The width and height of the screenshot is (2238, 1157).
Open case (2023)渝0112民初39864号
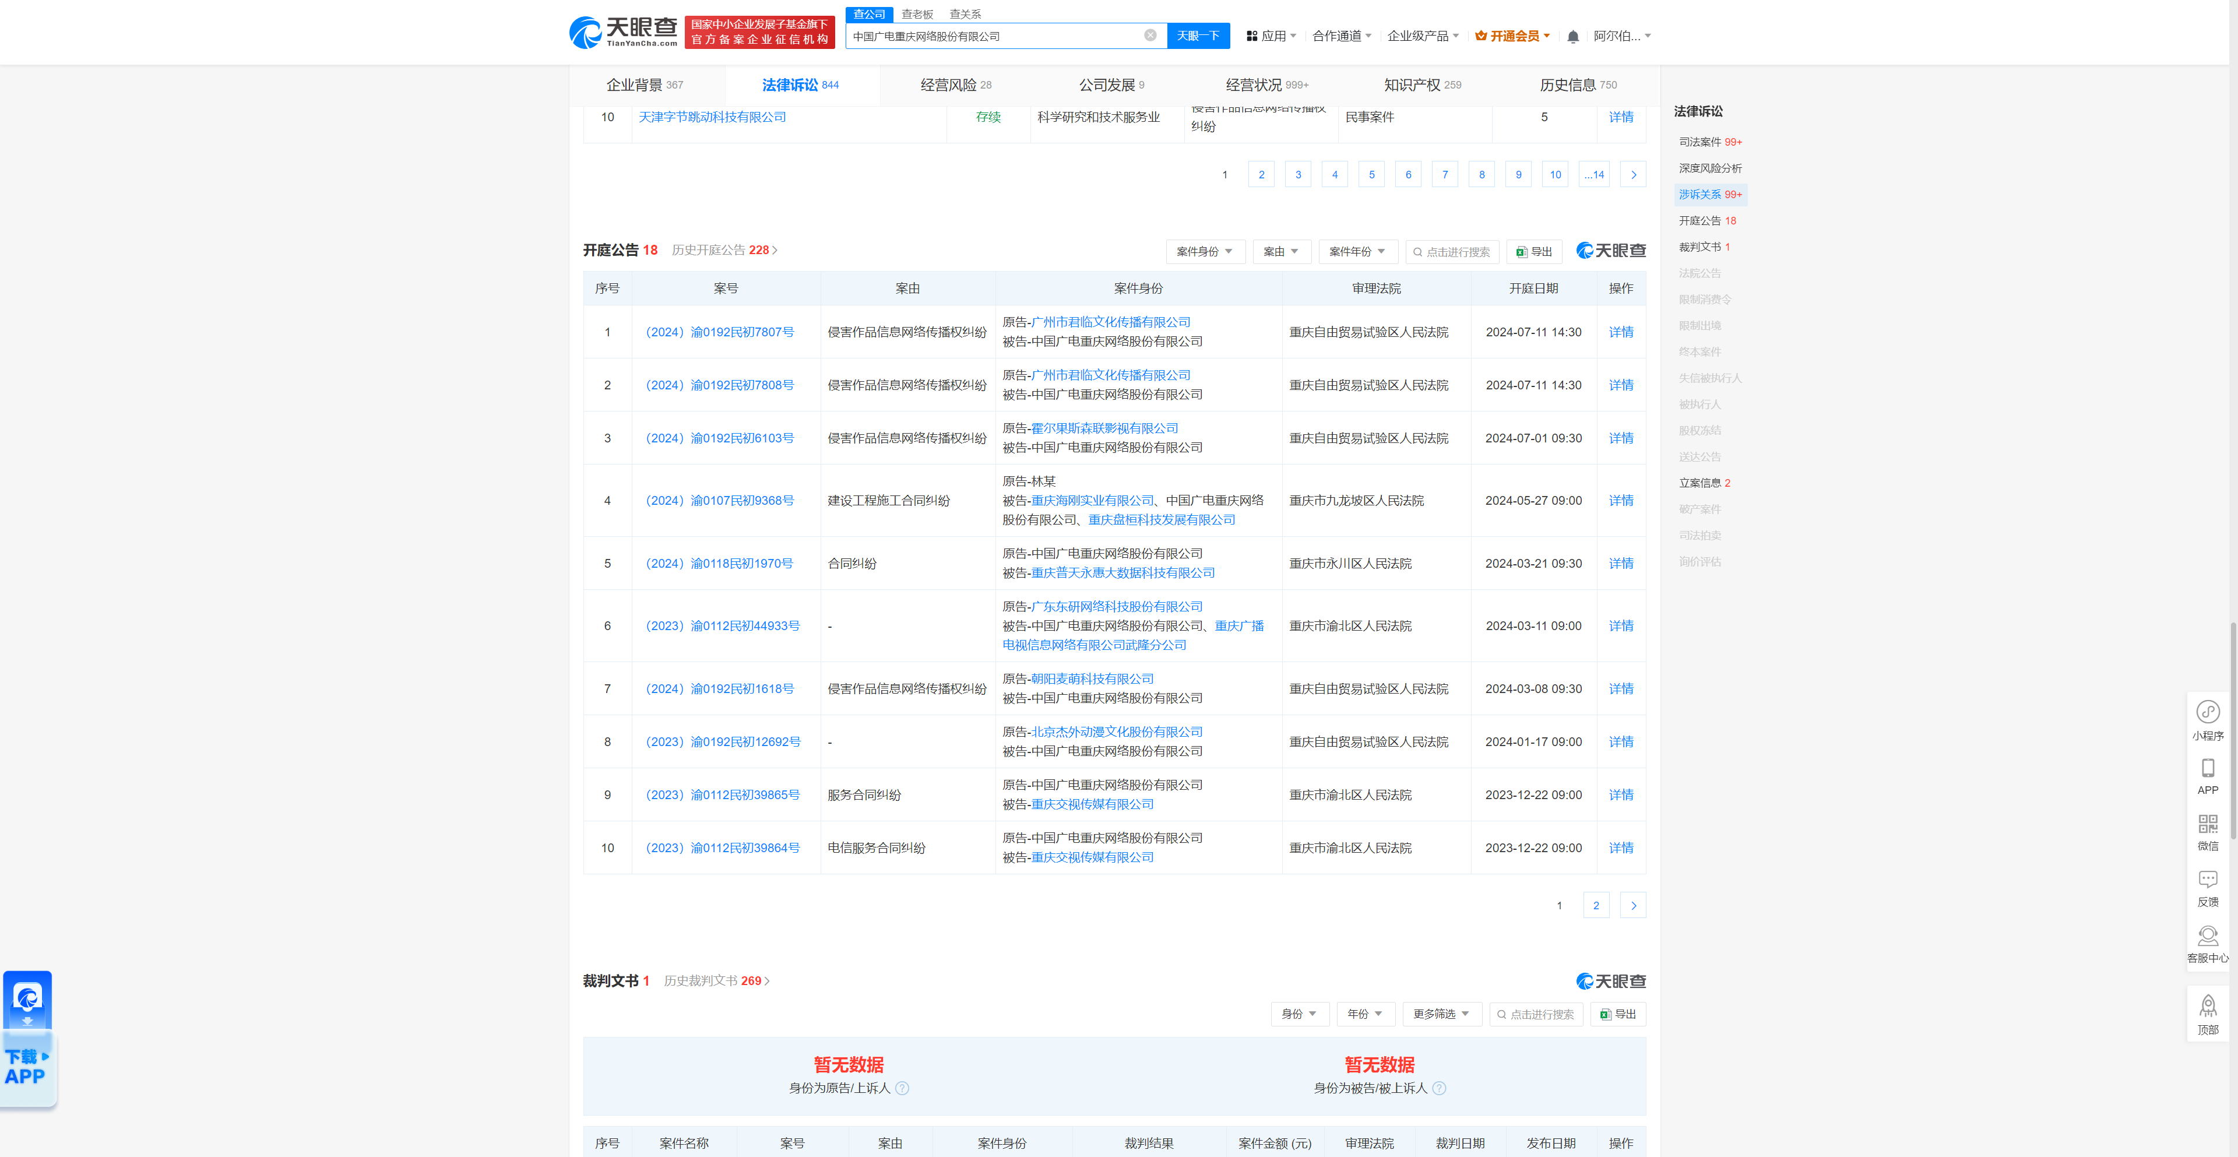(x=722, y=847)
